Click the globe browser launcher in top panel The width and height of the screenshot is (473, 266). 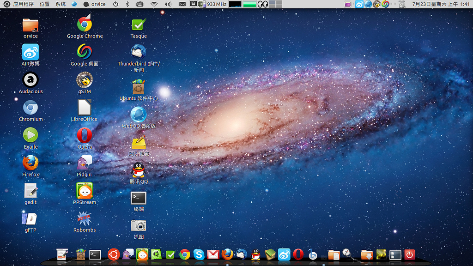tap(74, 4)
